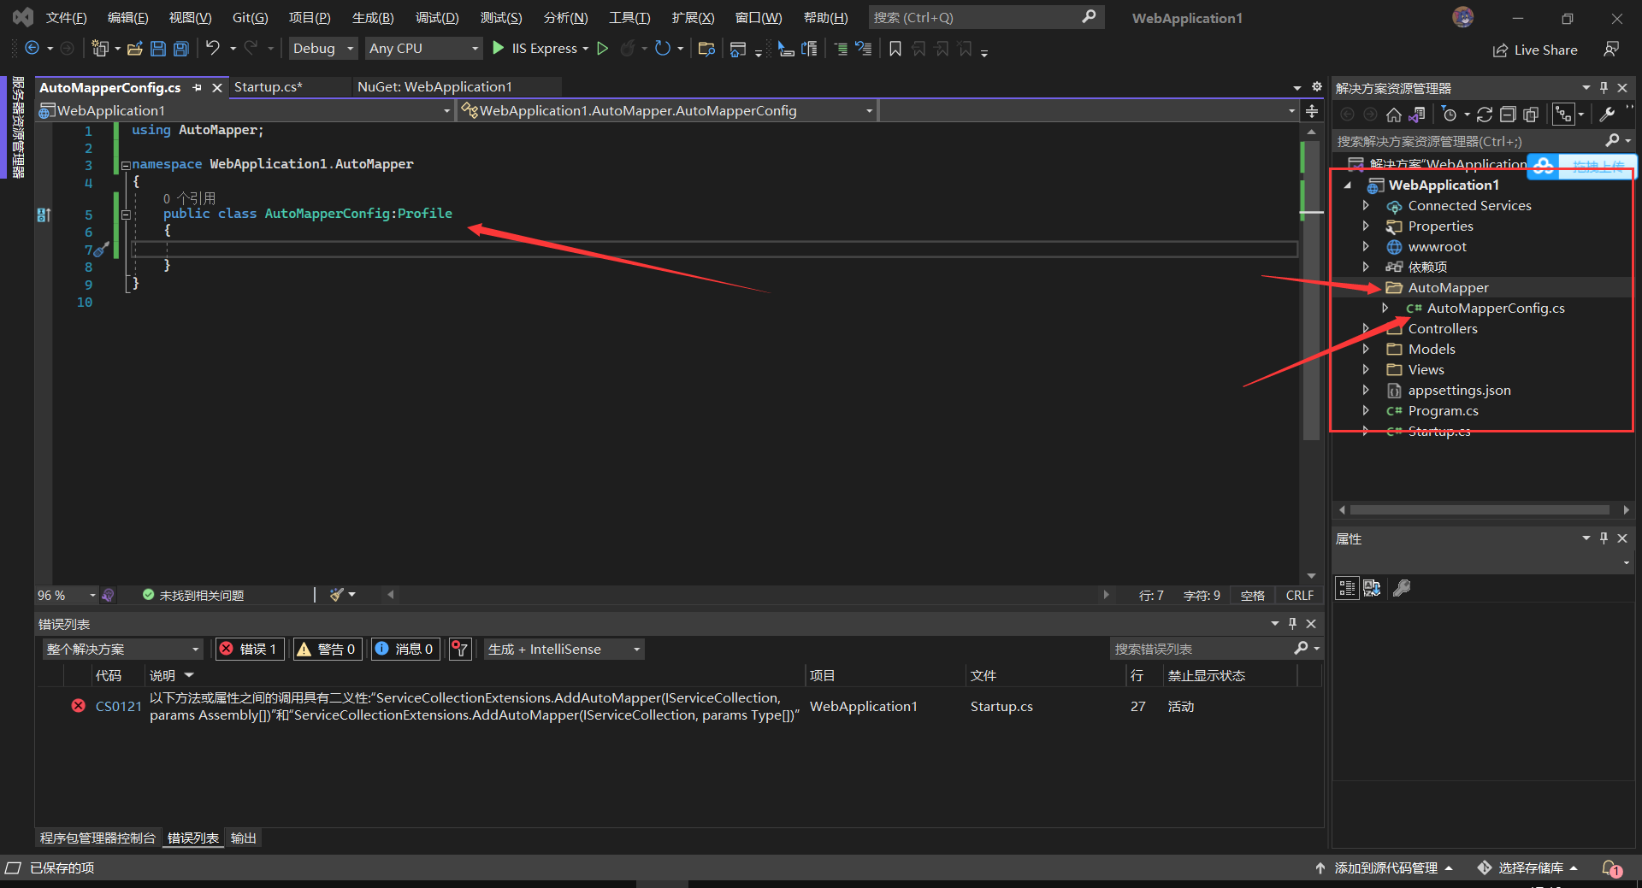Click the Home icon in Solution Explorer toolbar
Image resolution: width=1642 pixels, height=888 pixels.
click(x=1394, y=115)
